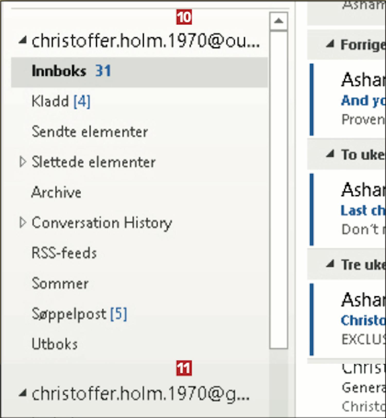The width and height of the screenshot is (386, 418).
Task: Open the Conversation History folder
Action: (102, 223)
